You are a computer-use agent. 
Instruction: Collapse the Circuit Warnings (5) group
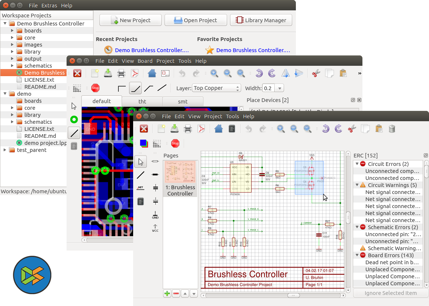[357, 185]
